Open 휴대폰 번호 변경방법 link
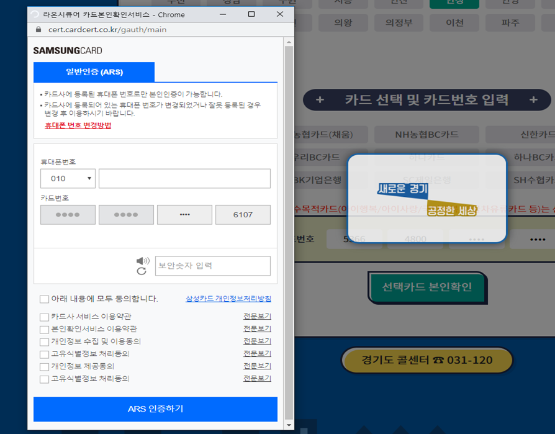Viewport: 555px width, 434px height. click(78, 125)
